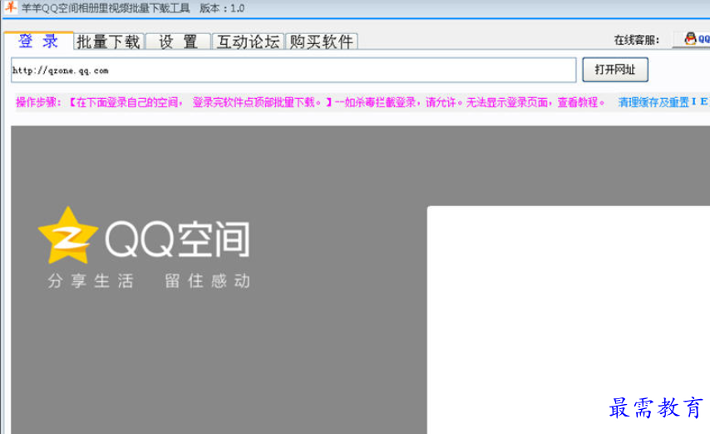The image size is (710, 434).
Task: Click the 清理缓存及重置IE link
Action: click(663, 102)
